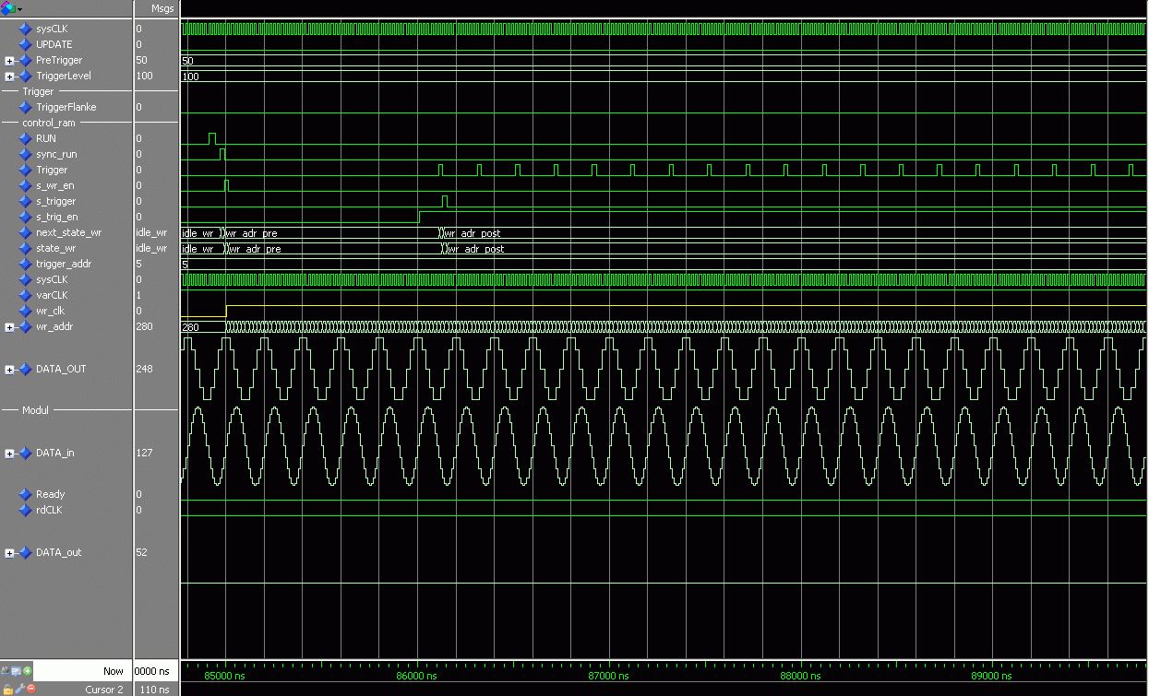Image resolution: width=1149 pixels, height=696 pixels.
Task: Click the toggle leaf names icon
Action: click(5, 670)
